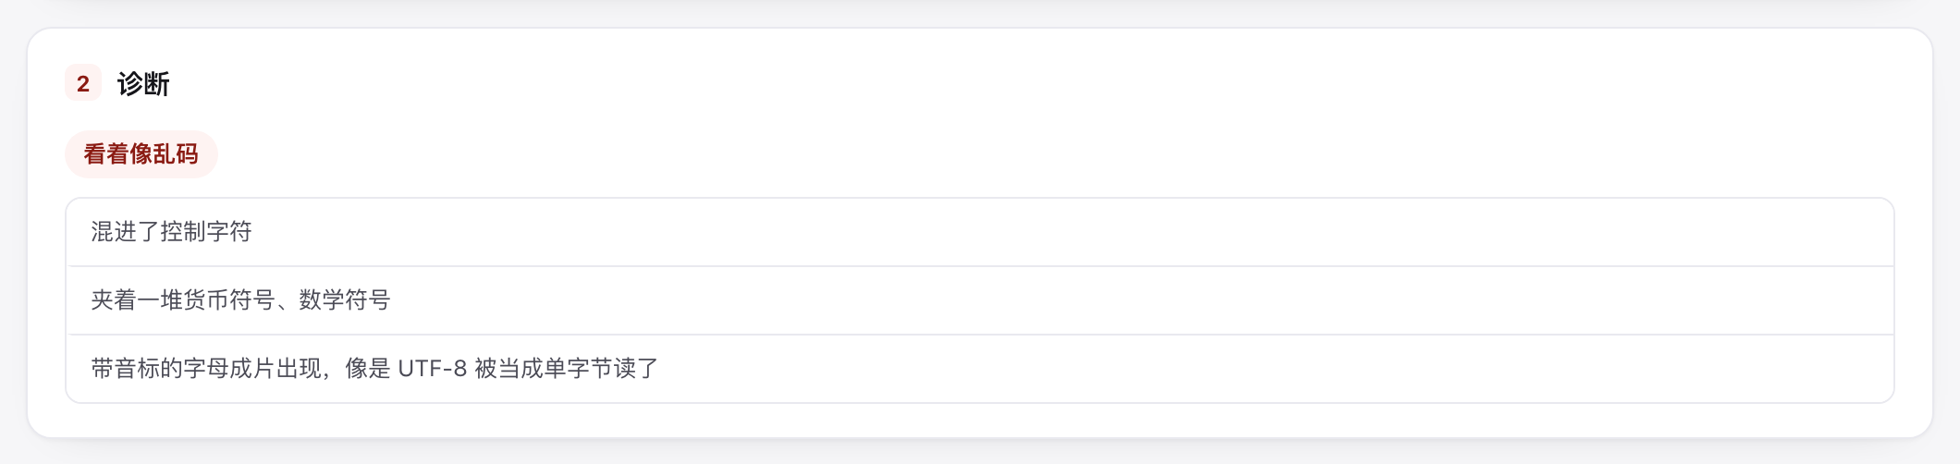Click the text 成片出现 in the third row
Viewport: 1960px width, 464px height.
[x=276, y=369]
